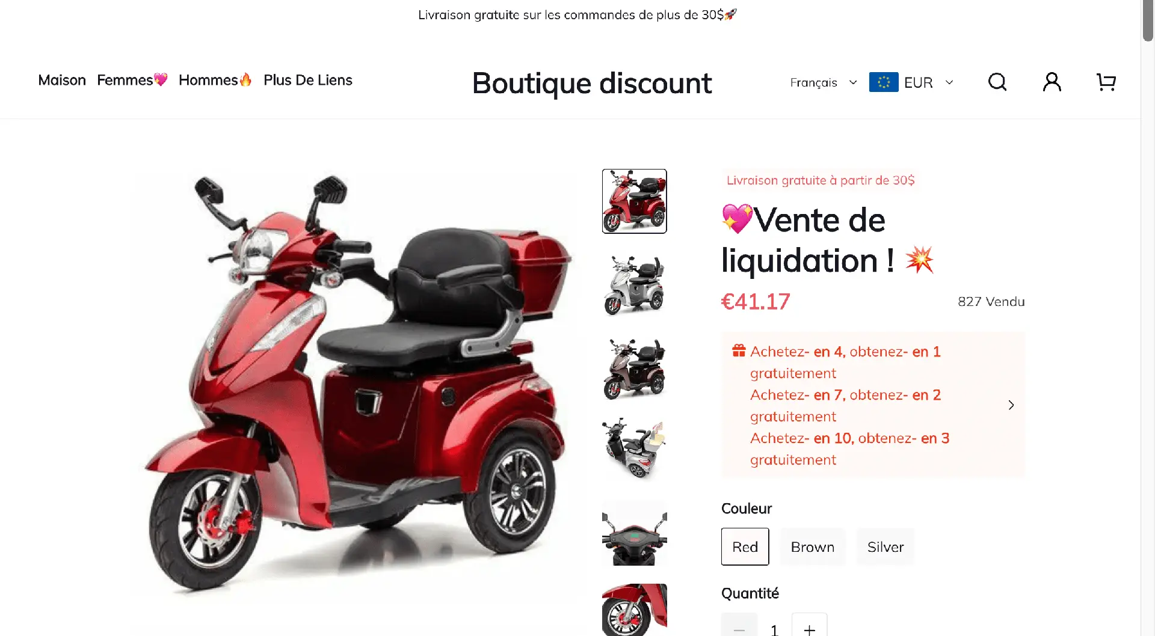
Task: Select the brown scooter thumbnail
Action: pos(634,368)
